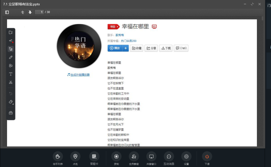The height and width of the screenshot is (167, 271).
Task: Select the pencil annotation tool
Action: click(11, 57)
